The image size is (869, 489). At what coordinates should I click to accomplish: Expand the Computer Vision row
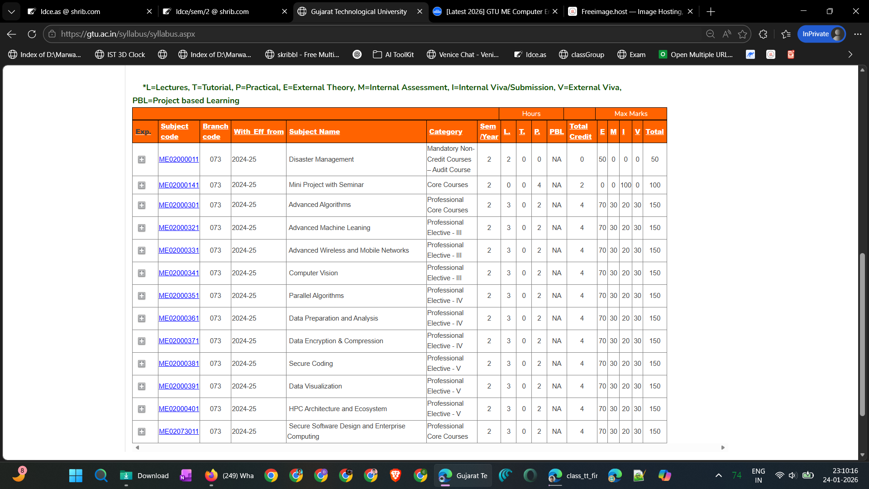(x=142, y=273)
